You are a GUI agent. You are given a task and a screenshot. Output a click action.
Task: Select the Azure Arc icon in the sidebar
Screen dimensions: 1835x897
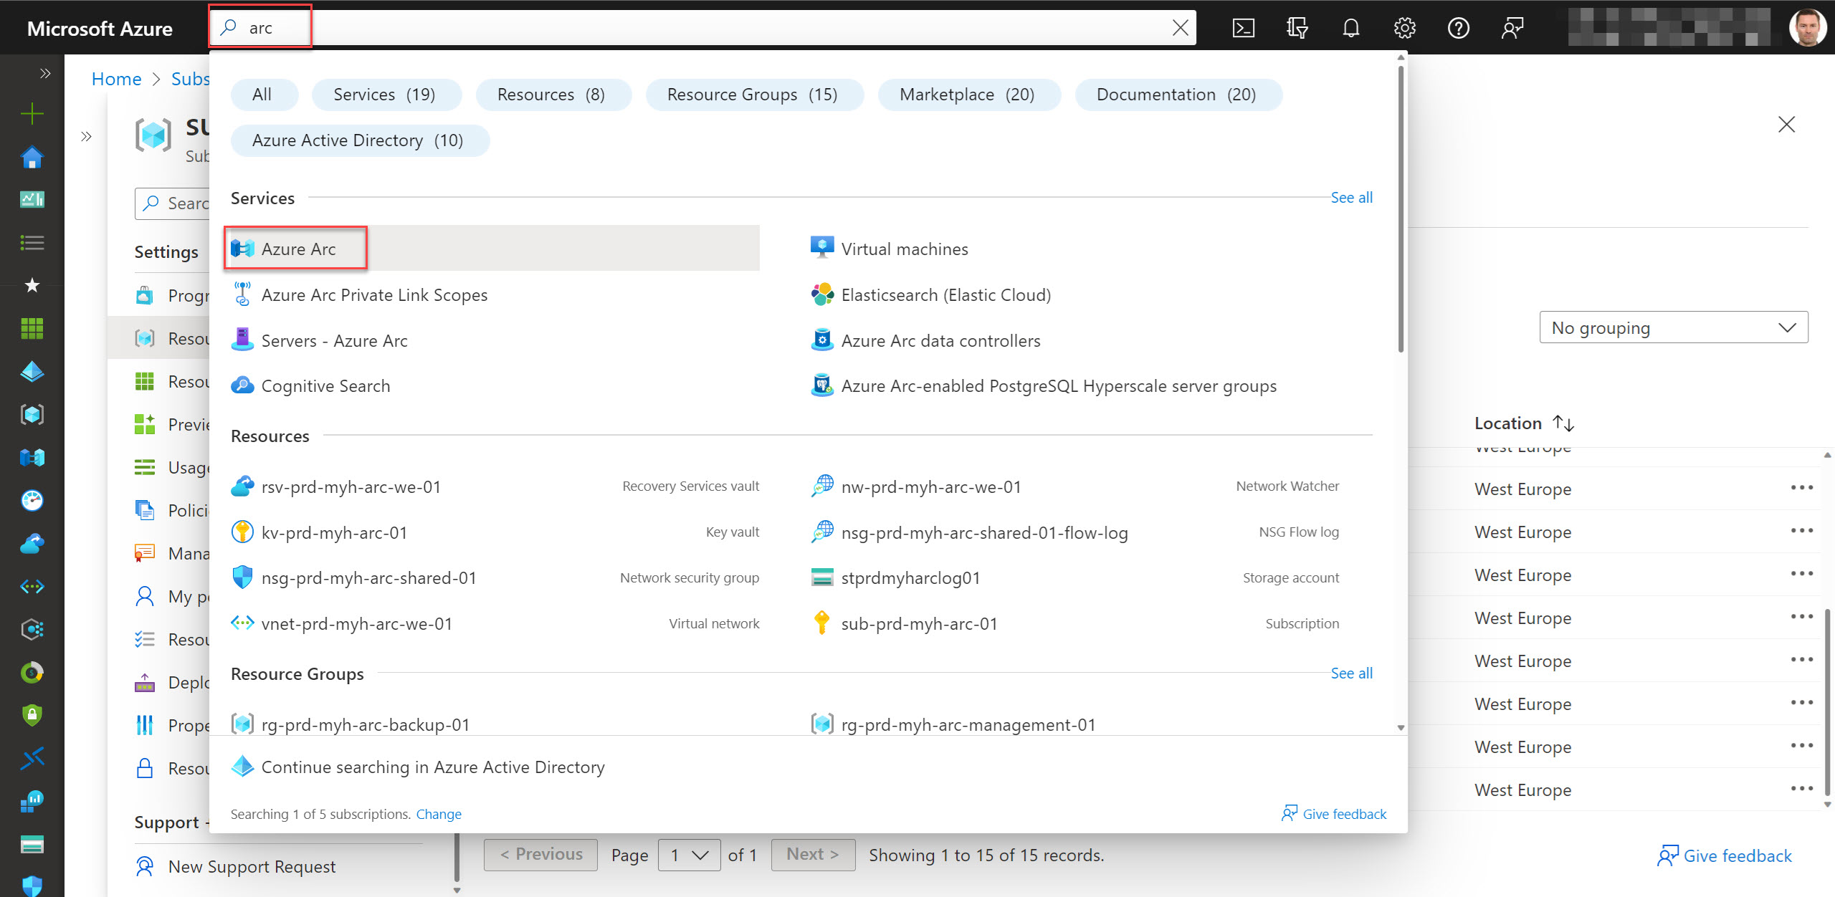click(32, 457)
